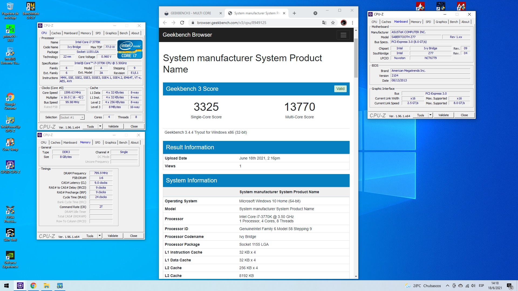The height and width of the screenshot is (291, 518).
Task: Click the Windows Start button
Action: (6, 286)
